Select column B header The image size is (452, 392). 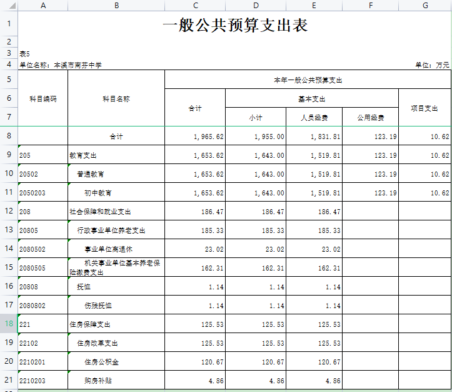tap(116, 6)
